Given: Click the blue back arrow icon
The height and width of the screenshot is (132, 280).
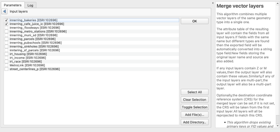Looking at the screenshot, I should [x=5, y=11].
